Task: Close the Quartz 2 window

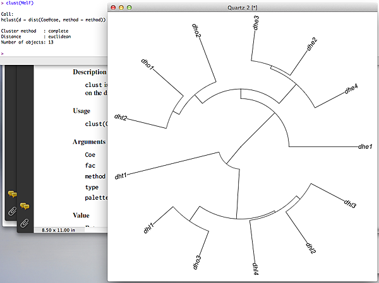Action: tap(113, 8)
